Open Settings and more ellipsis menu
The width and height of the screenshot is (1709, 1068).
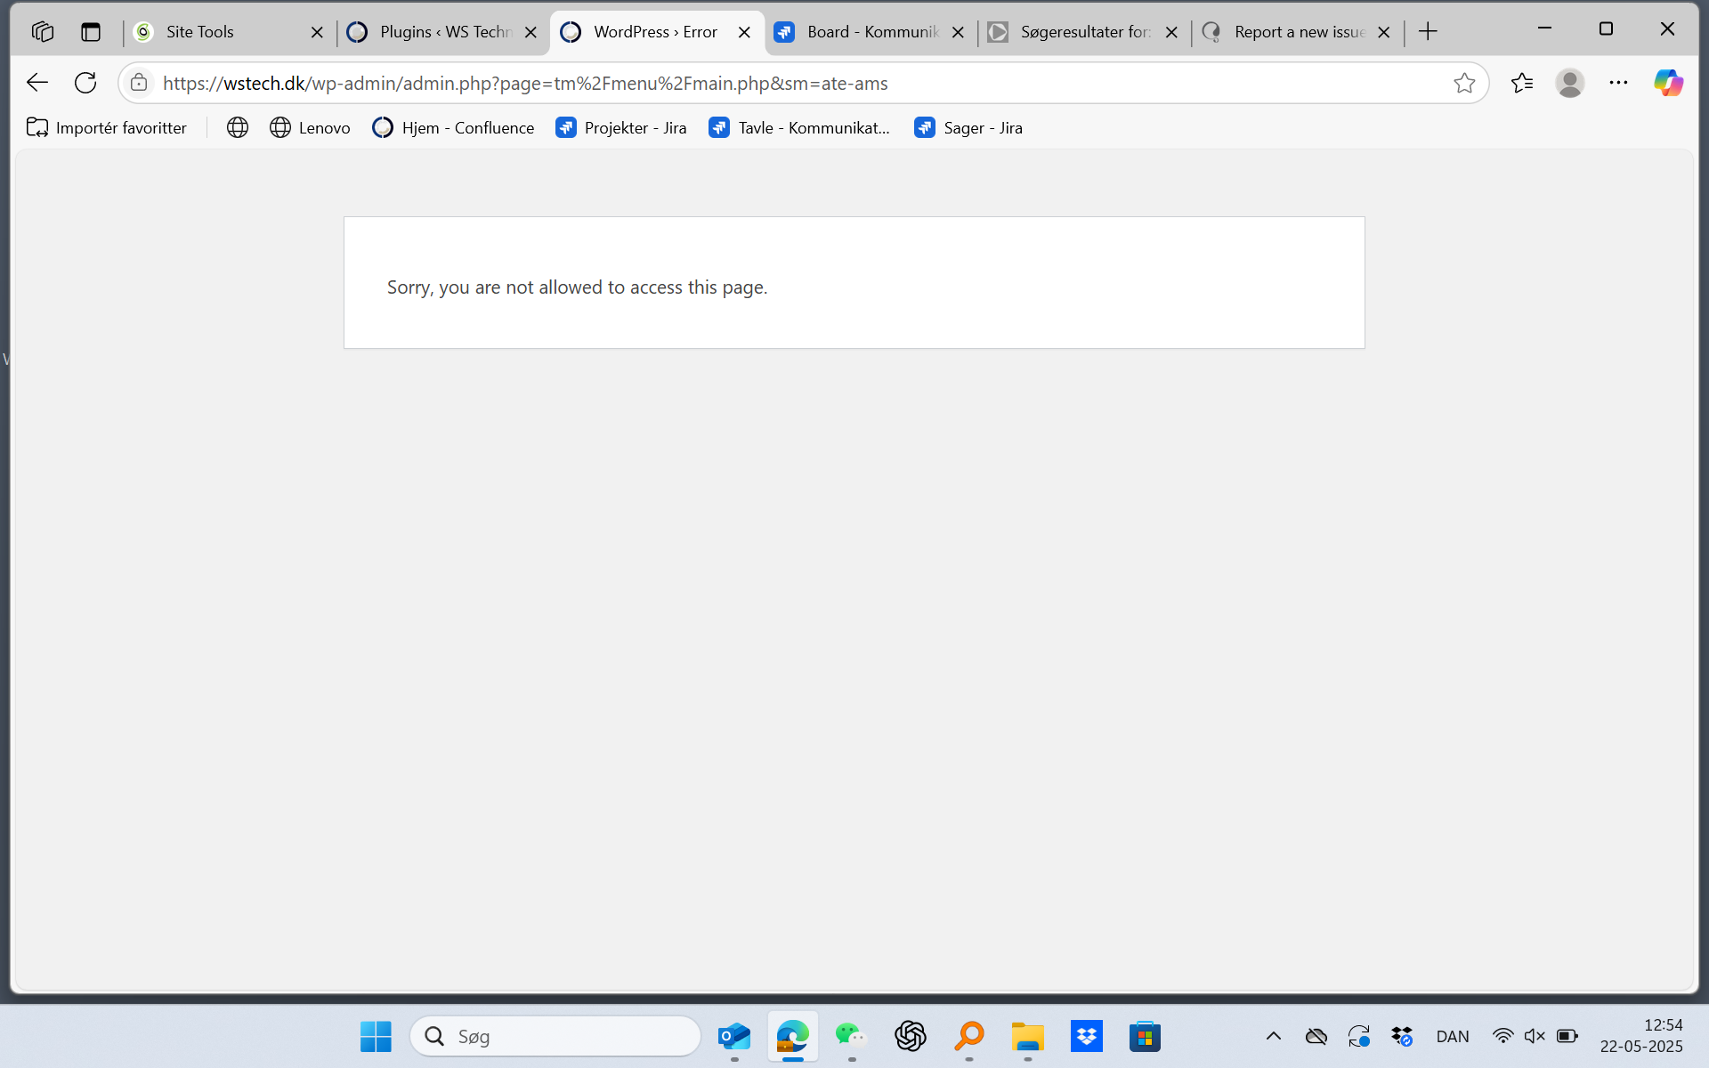1618,83
